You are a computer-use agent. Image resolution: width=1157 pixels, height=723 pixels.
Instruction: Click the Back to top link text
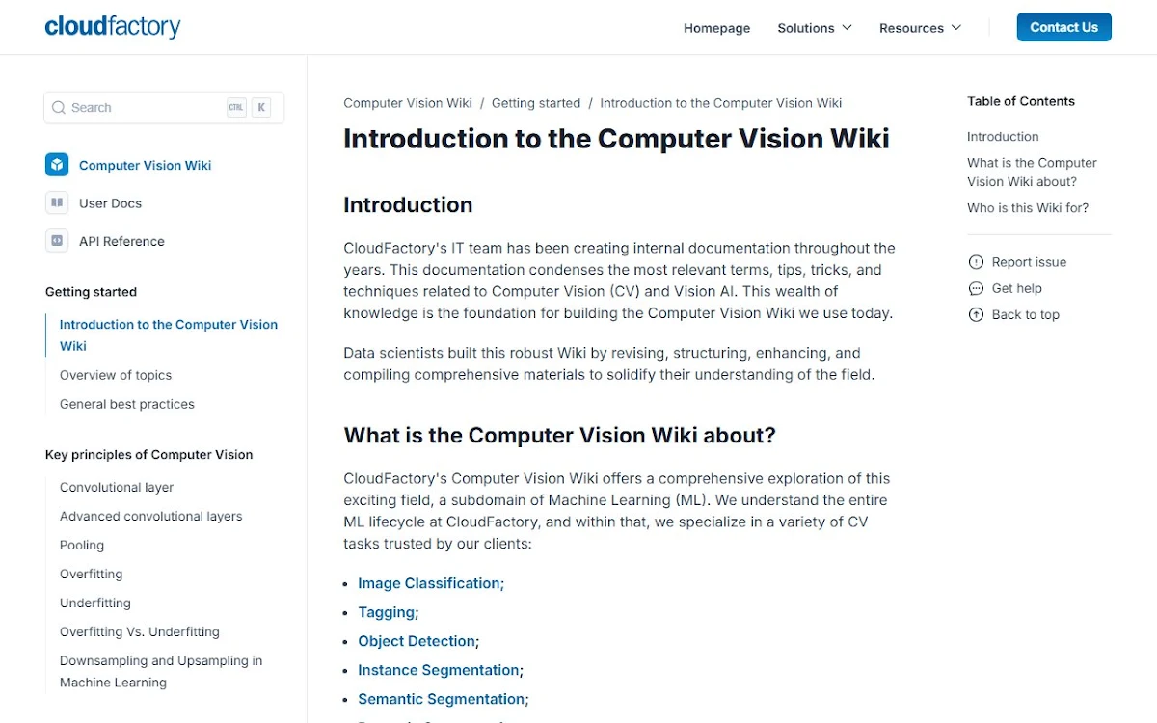1026,314
